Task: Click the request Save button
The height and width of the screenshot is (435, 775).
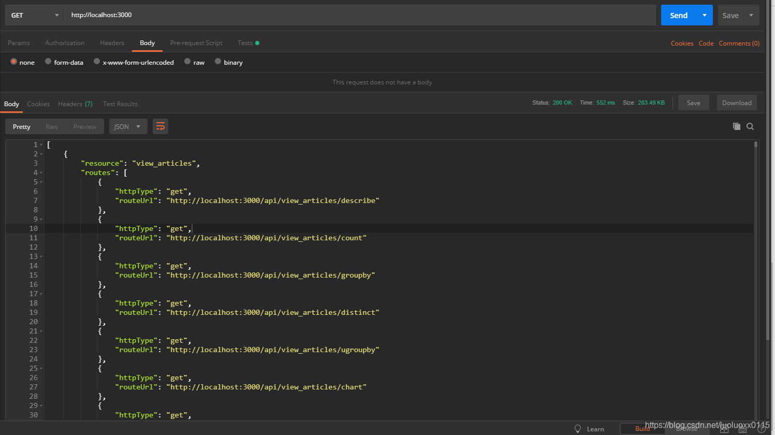Action: pyautogui.click(x=730, y=16)
